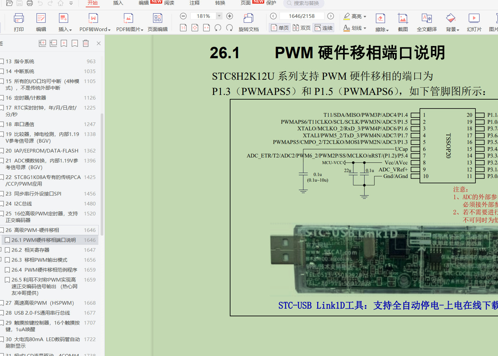Click the zoom in plus icon
This screenshot has width=498, height=356.
point(229,16)
